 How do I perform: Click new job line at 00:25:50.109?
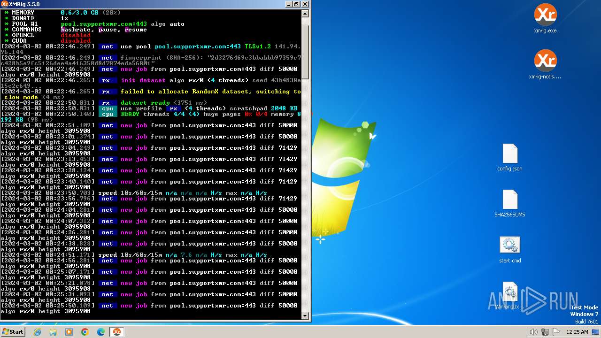coord(149,308)
